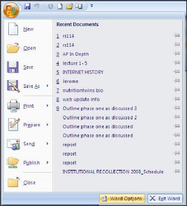
Task: Expand the Publish submenu arrow
Action: pos(48,162)
